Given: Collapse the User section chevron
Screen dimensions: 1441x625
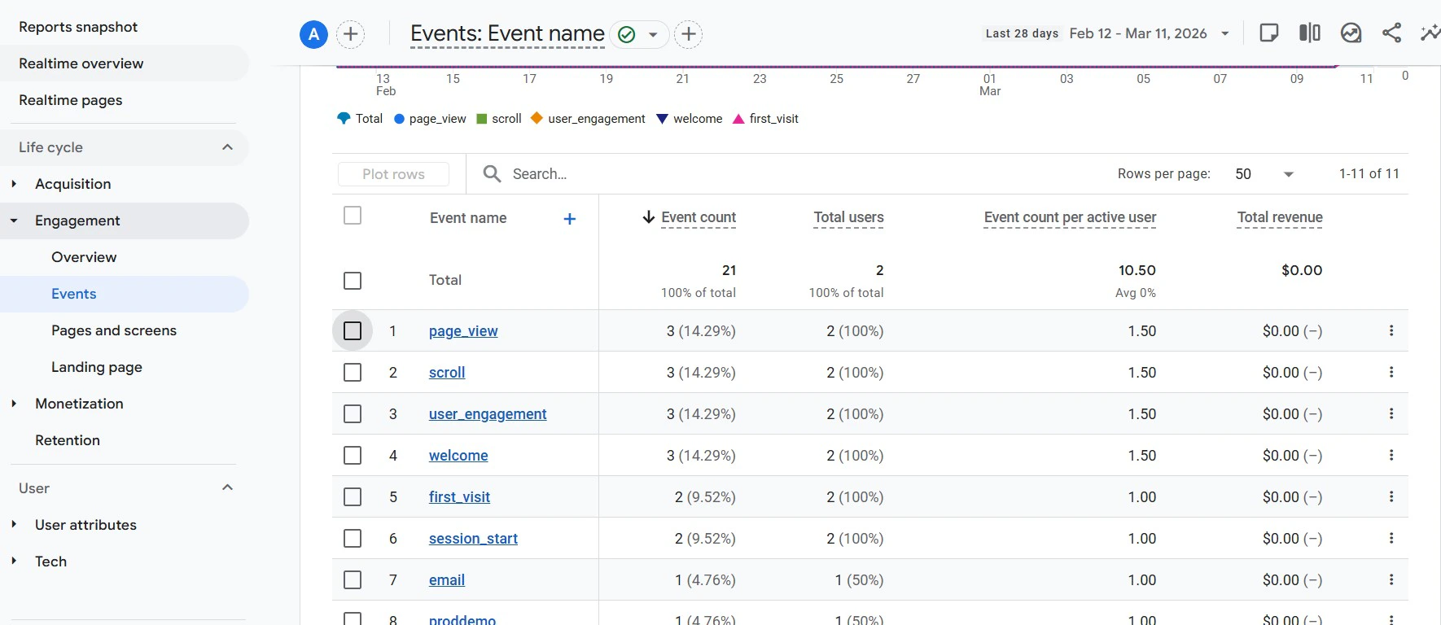Looking at the screenshot, I should [x=227, y=487].
